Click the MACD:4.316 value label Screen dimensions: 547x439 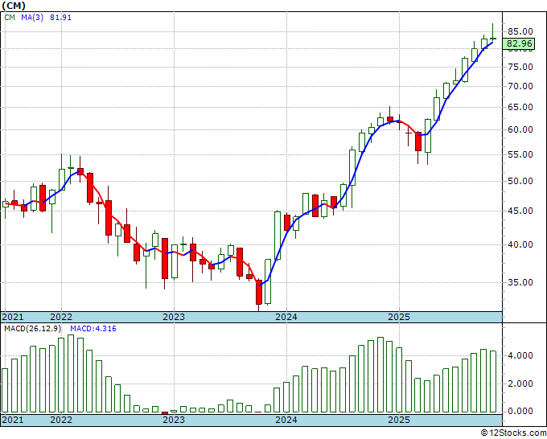[93, 329]
